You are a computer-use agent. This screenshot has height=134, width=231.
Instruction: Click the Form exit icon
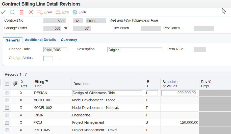pos(40,12)
